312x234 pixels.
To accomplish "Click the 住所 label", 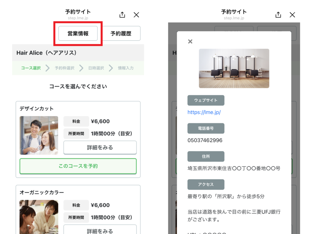I will [206, 157].
